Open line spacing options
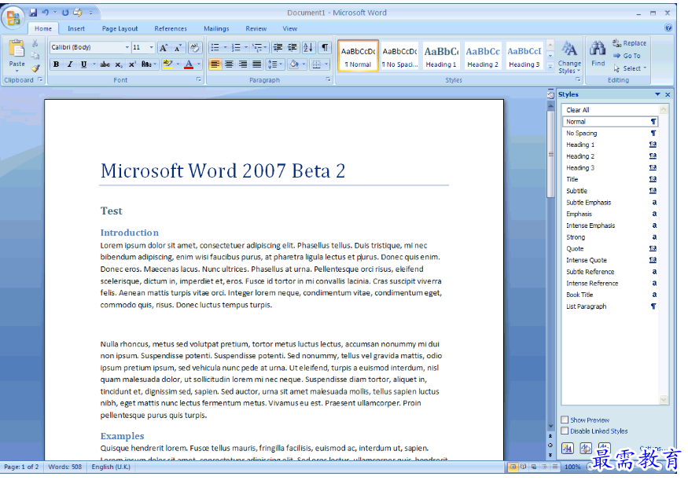 coord(274,64)
